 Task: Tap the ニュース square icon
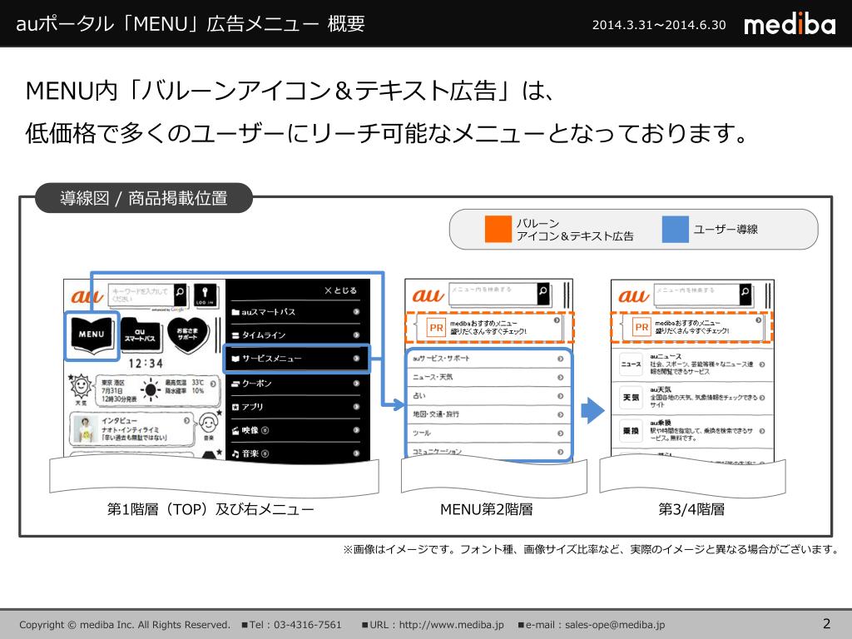[631, 364]
